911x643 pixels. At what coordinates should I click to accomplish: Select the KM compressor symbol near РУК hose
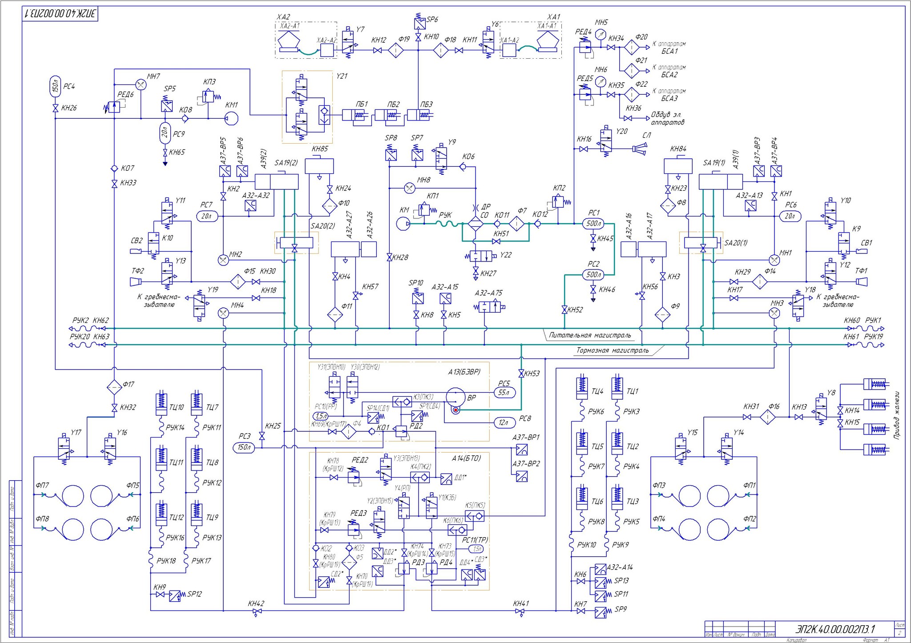click(403, 224)
